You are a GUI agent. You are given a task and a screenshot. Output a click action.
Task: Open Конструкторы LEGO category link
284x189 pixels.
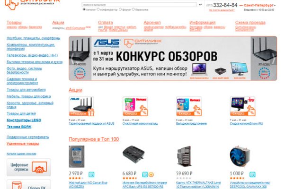24,120
